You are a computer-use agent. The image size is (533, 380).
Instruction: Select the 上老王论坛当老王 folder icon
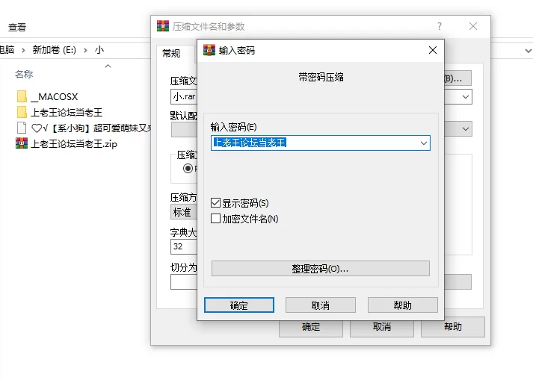tap(22, 112)
